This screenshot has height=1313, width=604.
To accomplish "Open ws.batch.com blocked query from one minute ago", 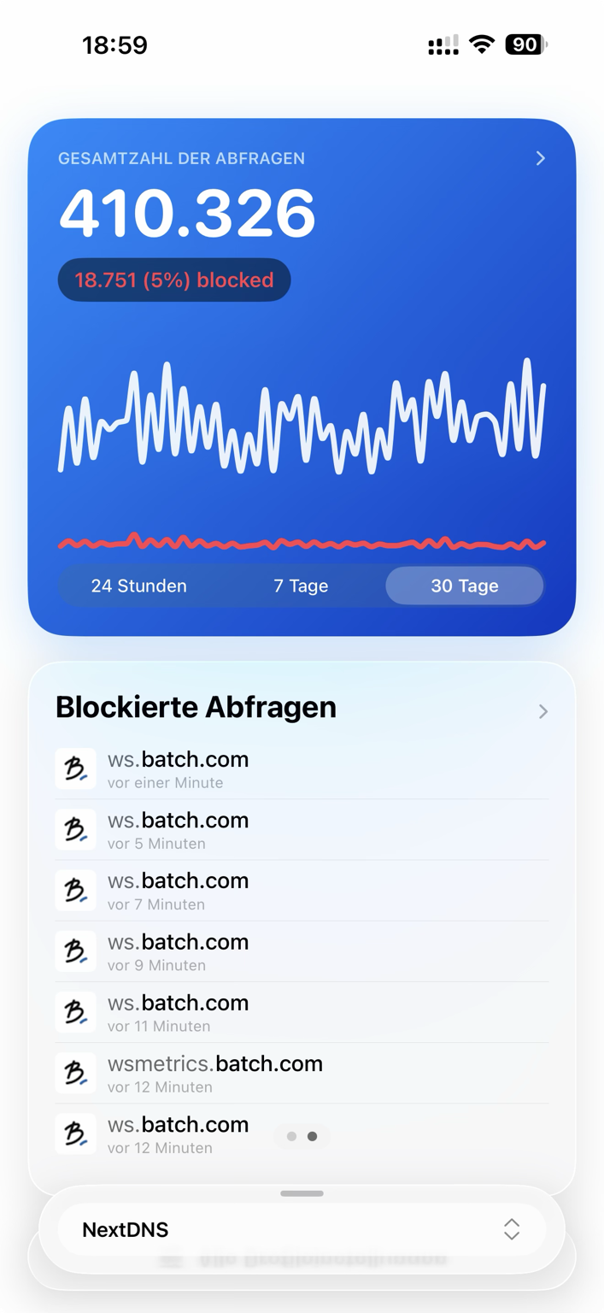I will pyautogui.click(x=302, y=769).
